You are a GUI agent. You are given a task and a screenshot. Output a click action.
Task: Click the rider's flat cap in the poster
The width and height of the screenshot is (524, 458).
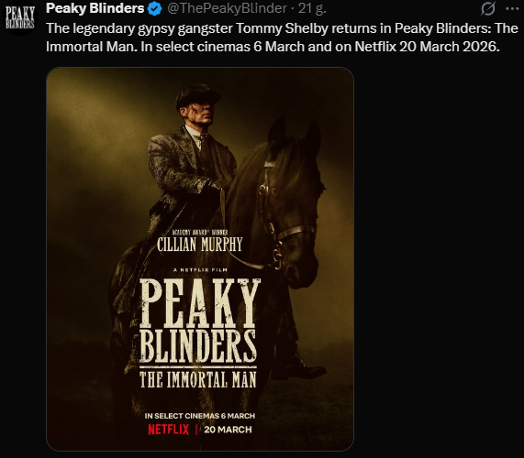[198, 96]
